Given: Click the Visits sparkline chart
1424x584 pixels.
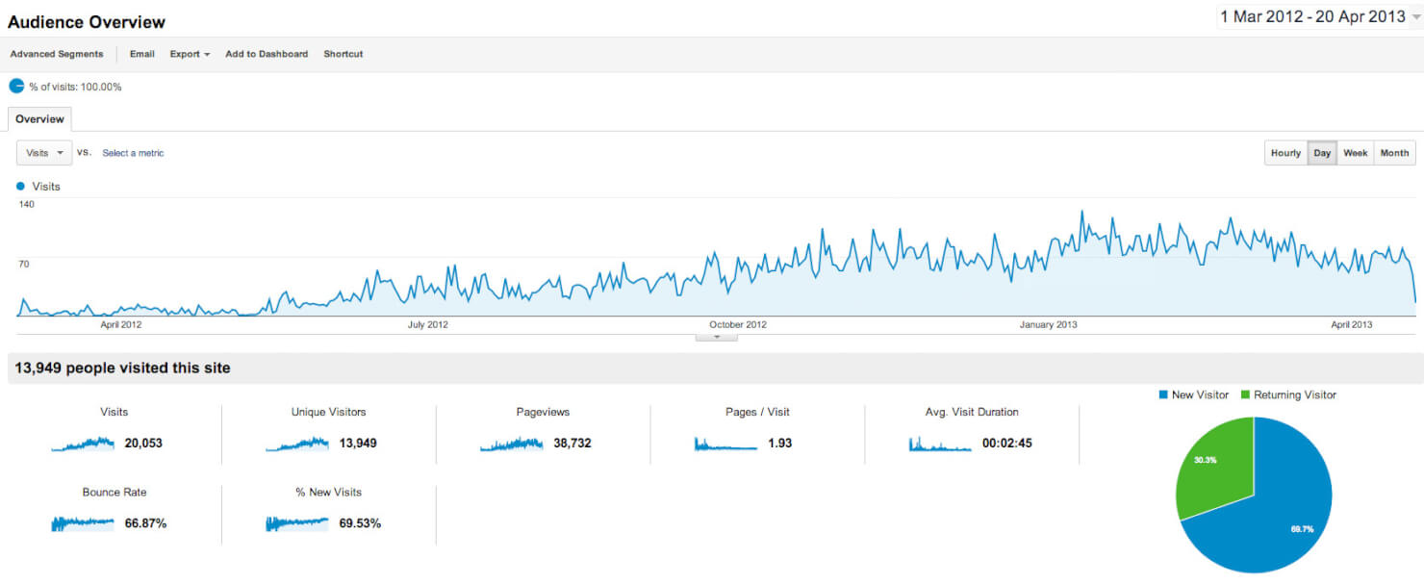Looking at the screenshot, I should click(83, 444).
